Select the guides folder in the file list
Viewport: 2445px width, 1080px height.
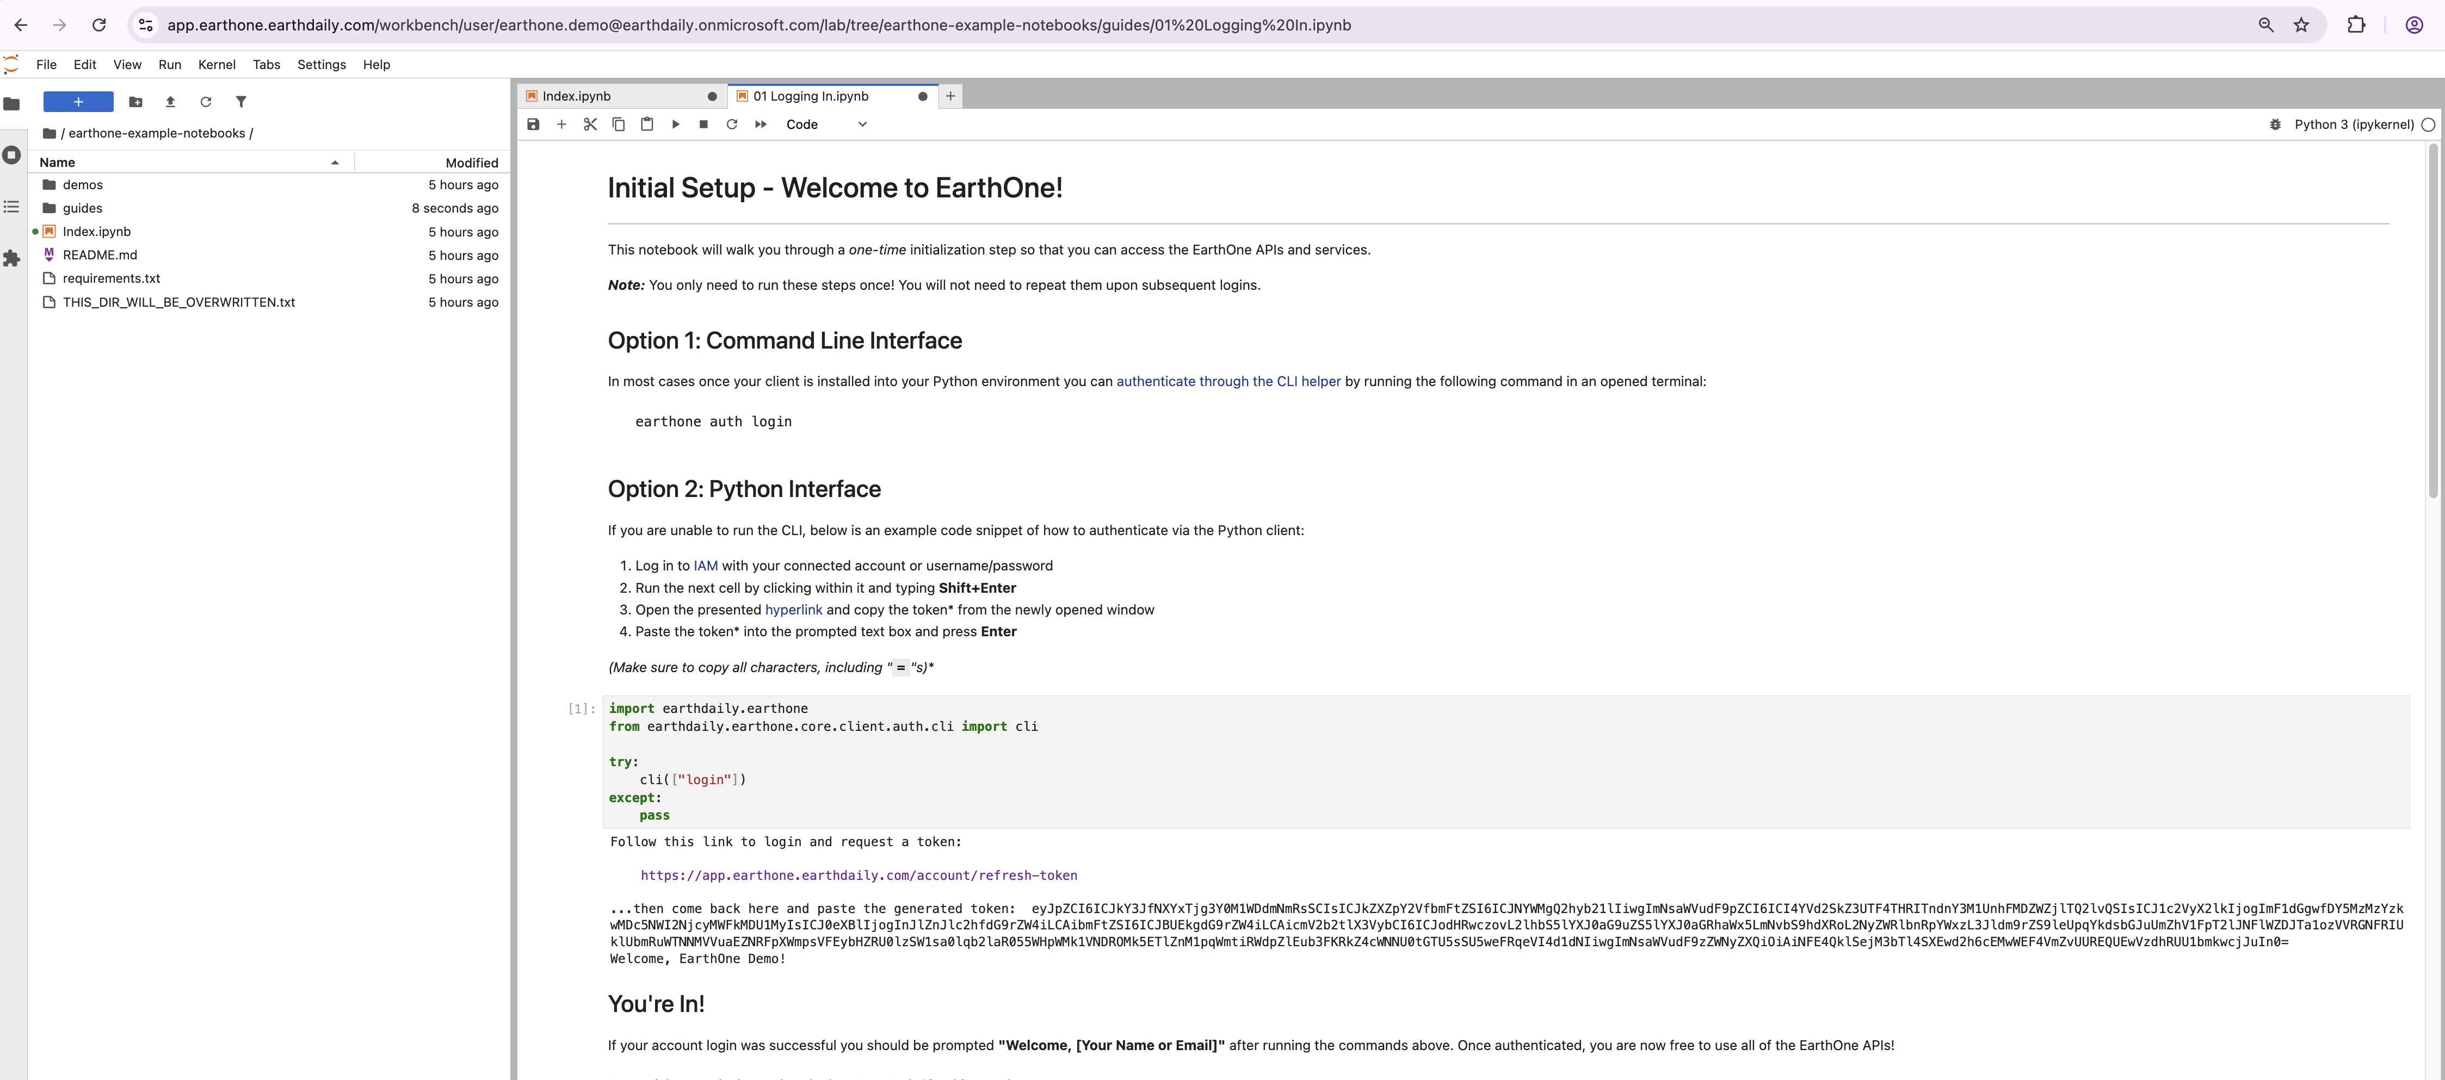coord(269,208)
